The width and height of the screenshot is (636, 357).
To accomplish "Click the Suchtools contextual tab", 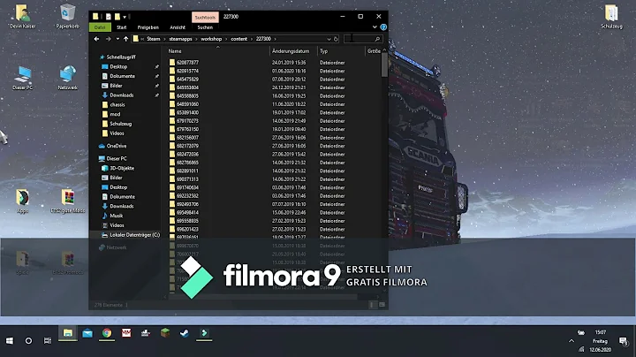I will [205, 18].
